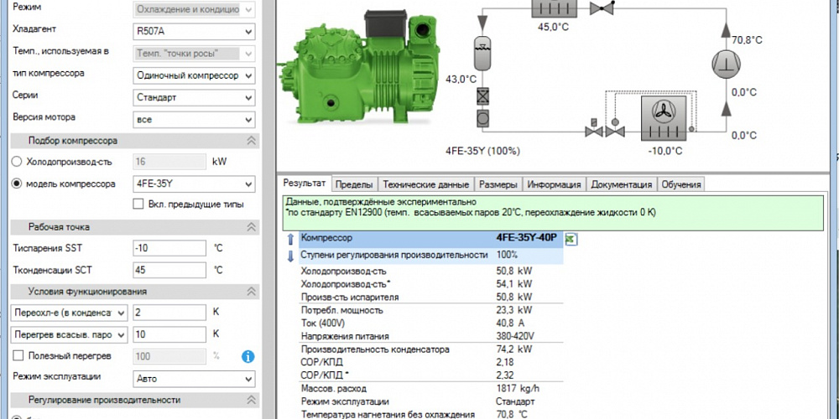Open the Технические данные tab
This screenshot has height=419, width=839.
click(426, 184)
